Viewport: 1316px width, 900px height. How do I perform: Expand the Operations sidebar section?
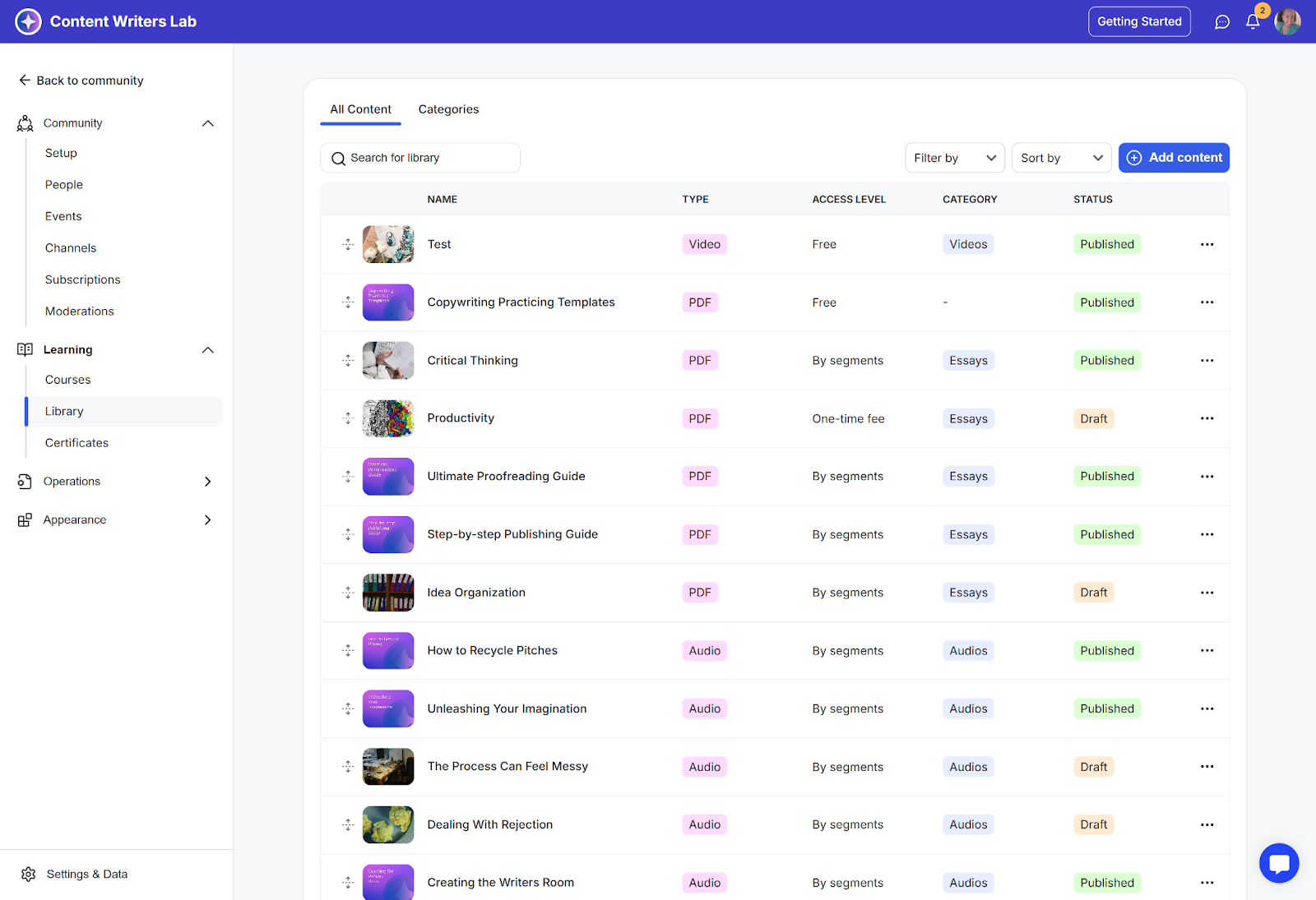point(208,482)
